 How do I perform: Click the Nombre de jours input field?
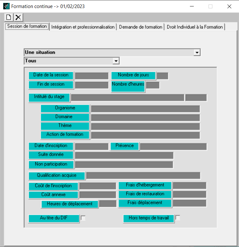click(162, 76)
